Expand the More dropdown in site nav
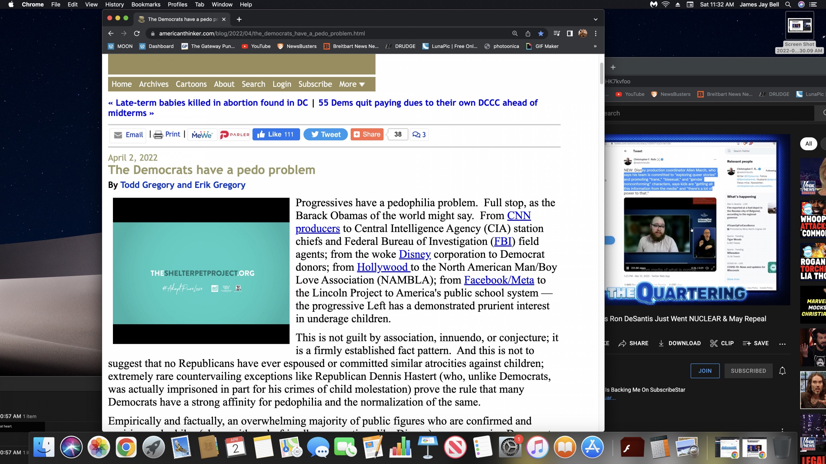The image size is (826, 464). (x=352, y=84)
